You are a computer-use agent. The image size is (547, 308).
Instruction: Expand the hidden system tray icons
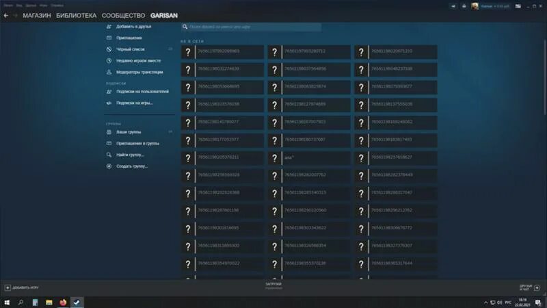tap(485, 303)
